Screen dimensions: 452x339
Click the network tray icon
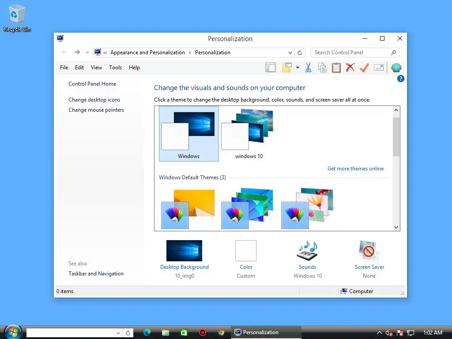click(x=411, y=333)
